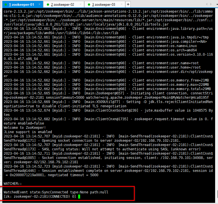
Task: Click the 'os.memory.max=228MB' line
Action: tap(106, 85)
